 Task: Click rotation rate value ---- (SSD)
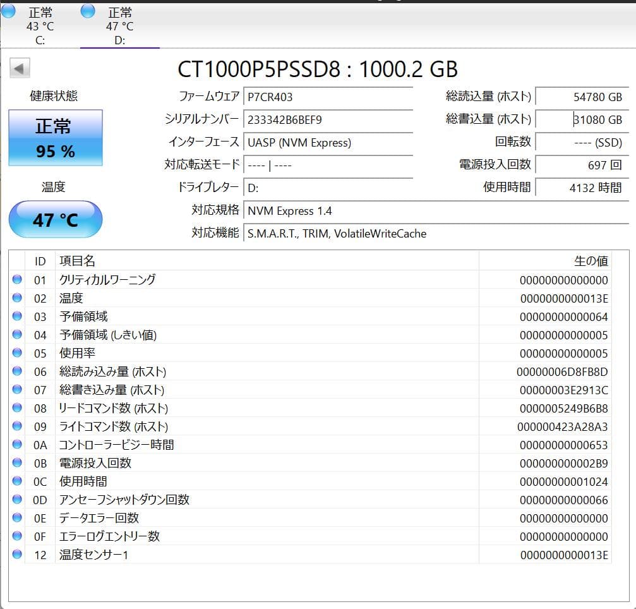coord(582,142)
